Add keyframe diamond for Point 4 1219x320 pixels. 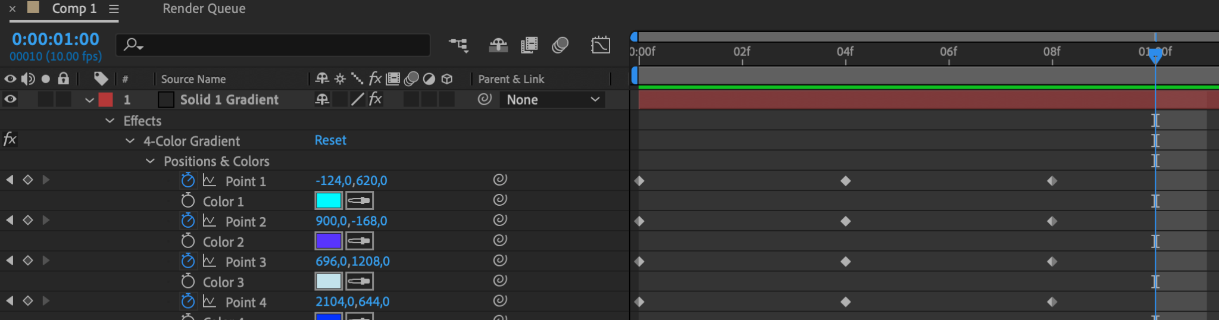pyautogui.click(x=27, y=301)
